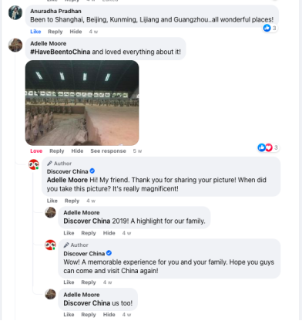This screenshot has width=302, height=321.
Task: Click the pencil Author badge on second Discover China reply
Action: 76,245
